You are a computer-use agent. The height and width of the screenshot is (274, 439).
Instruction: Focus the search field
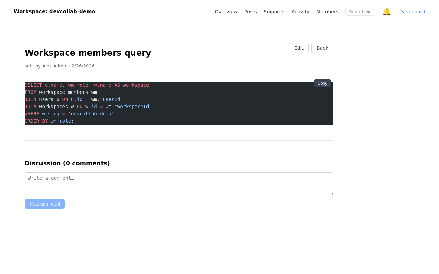click(359, 11)
